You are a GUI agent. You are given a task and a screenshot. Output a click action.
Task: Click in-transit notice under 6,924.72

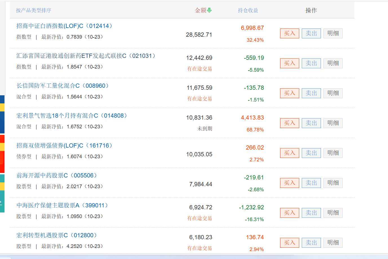click(x=200, y=218)
